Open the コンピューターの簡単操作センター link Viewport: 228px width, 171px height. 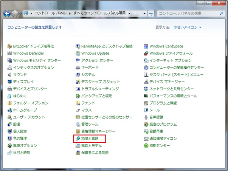(177, 68)
